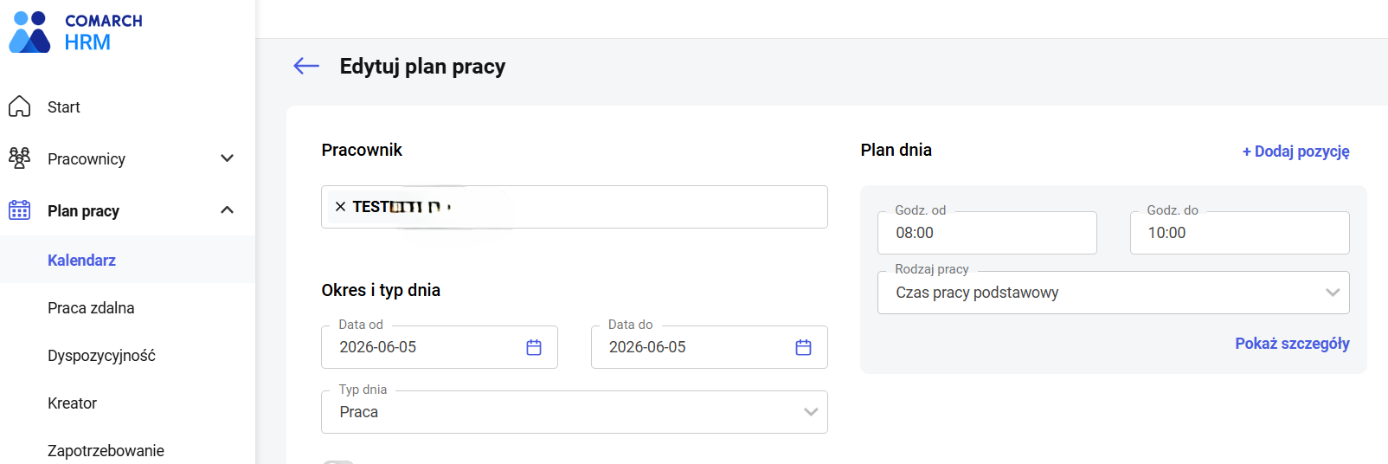Open the Rodzaj pracy dropdown

point(1114,293)
